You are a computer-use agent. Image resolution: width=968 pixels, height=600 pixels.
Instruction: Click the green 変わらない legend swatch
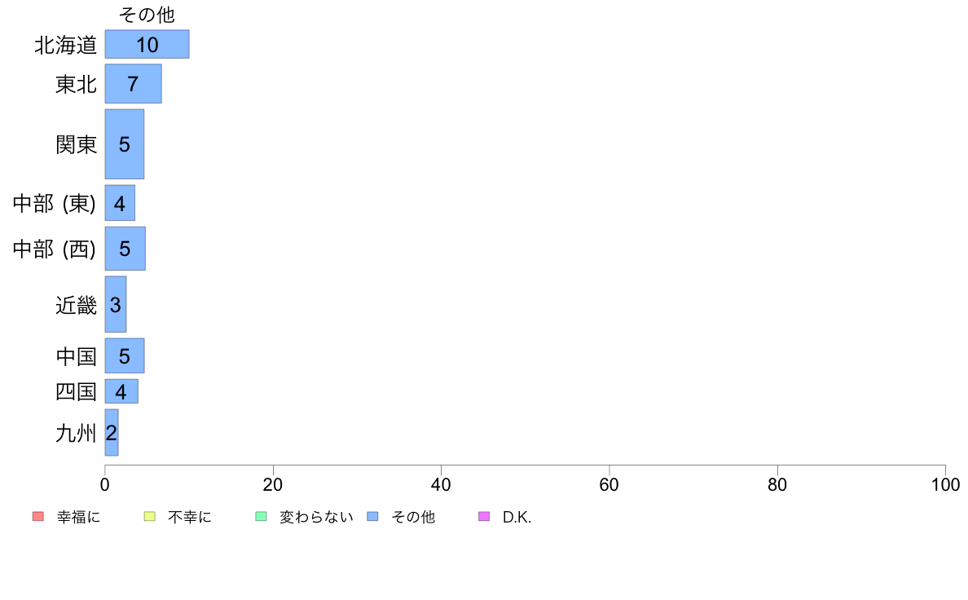point(261,516)
